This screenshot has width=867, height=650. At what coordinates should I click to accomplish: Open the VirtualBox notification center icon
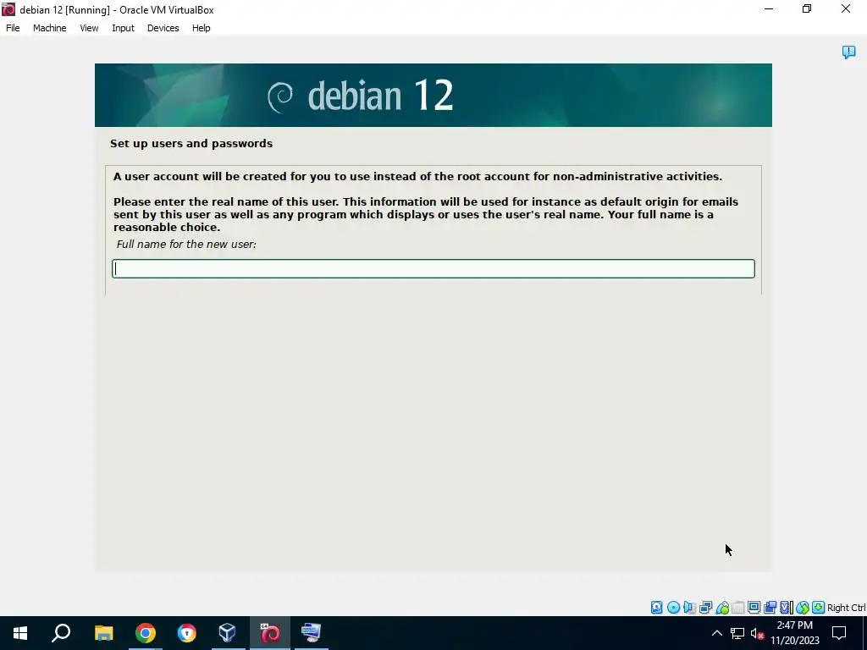pos(848,52)
